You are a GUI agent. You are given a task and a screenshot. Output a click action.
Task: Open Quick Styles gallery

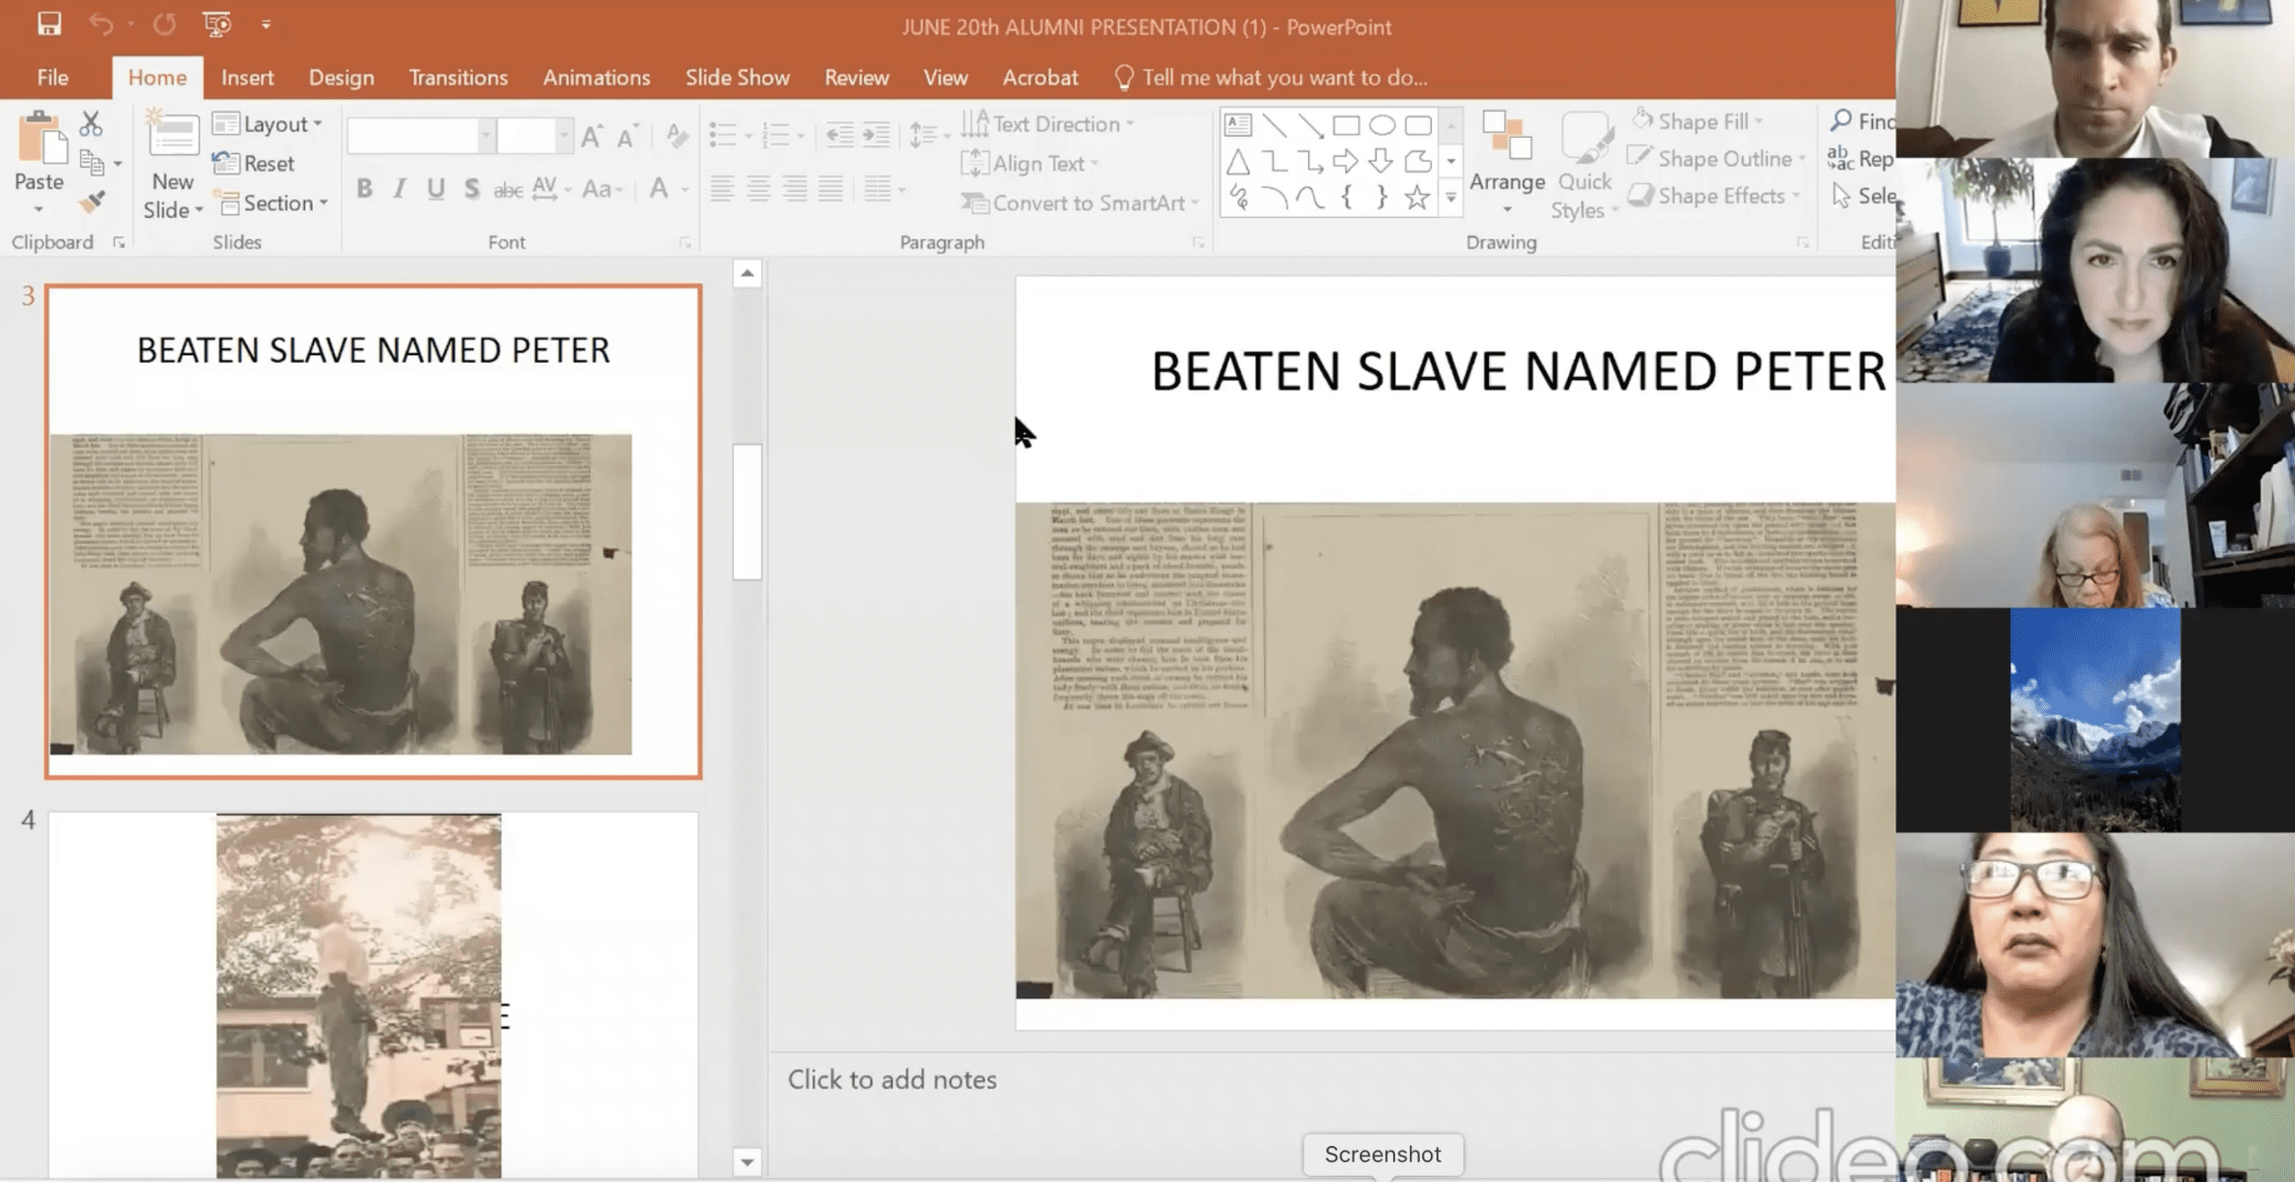tap(1584, 165)
